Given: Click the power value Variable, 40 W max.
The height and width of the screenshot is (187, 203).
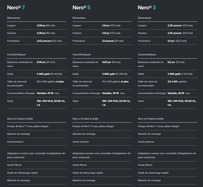Looking at the screenshot, I should tap(48, 93).
